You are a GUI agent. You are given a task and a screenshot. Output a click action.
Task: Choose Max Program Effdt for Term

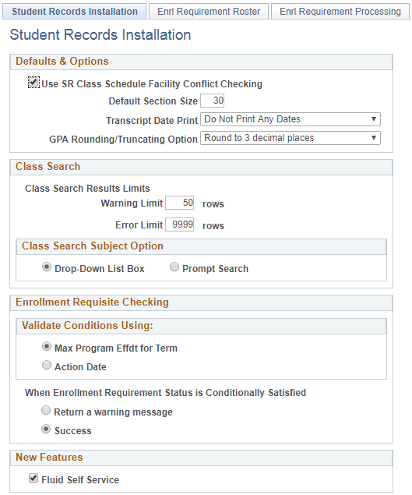click(x=47, y=347)
